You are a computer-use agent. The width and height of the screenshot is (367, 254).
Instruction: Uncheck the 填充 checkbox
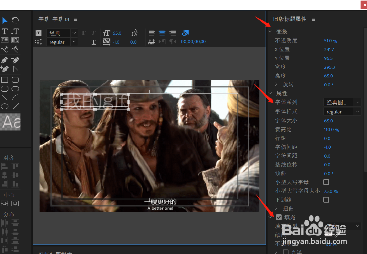click(x=279, y=217)
